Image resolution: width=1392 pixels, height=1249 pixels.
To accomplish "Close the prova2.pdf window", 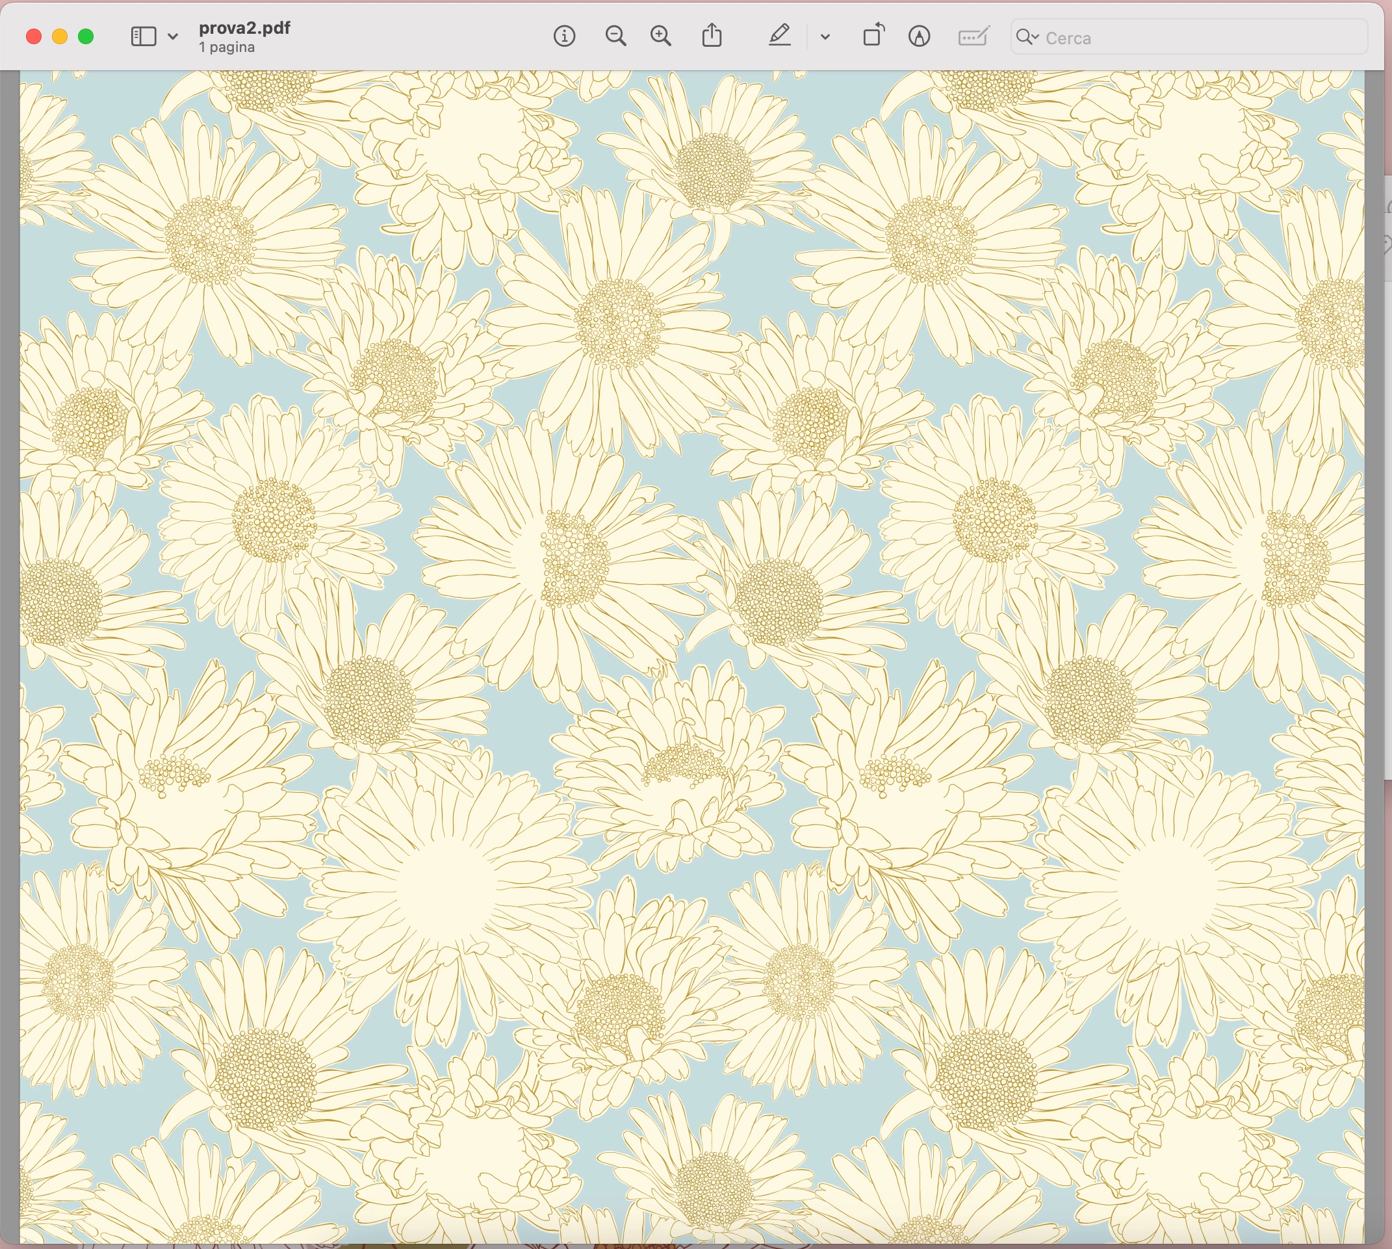I will 34,36.
